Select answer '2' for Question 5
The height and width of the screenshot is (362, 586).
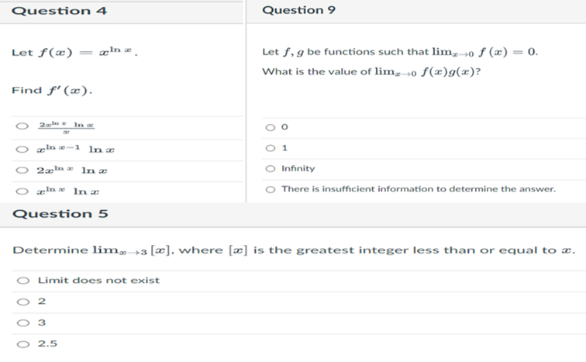[x=25, y=301]
